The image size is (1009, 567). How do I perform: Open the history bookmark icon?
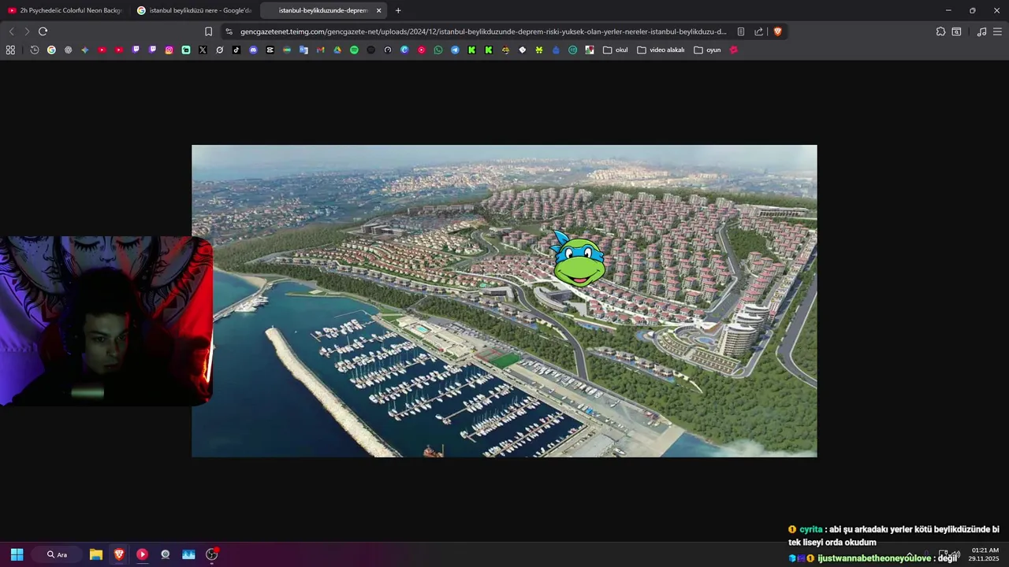coord(35,50)
